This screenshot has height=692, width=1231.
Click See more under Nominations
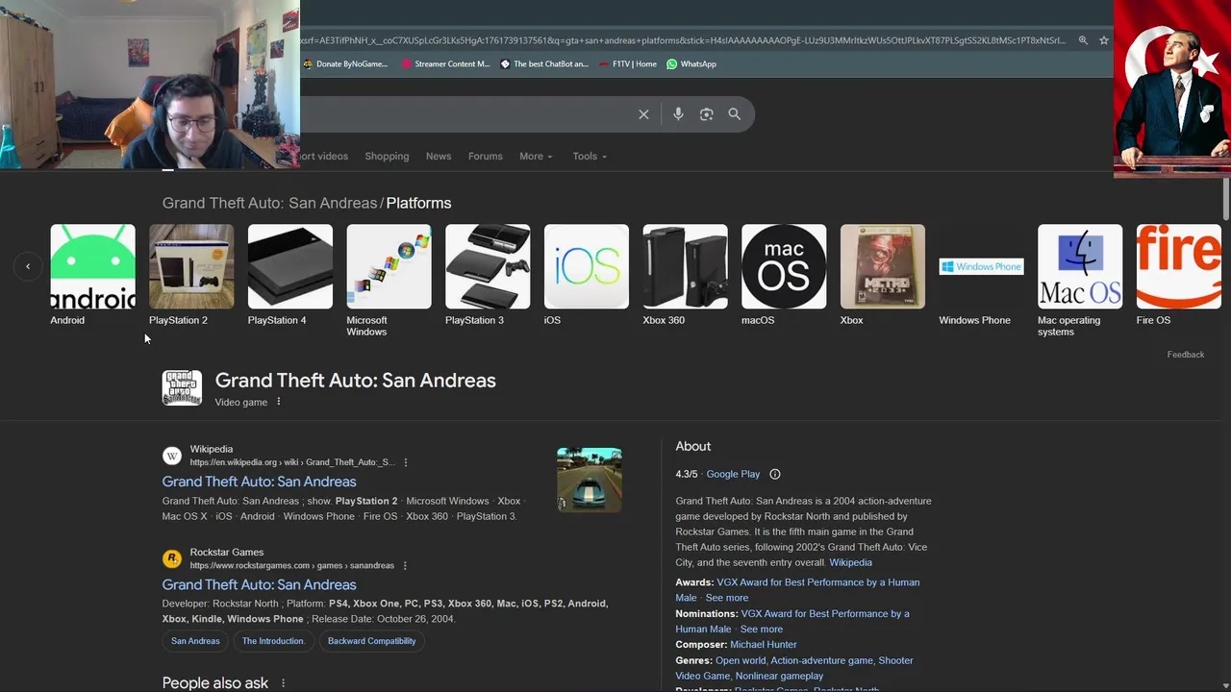pos(761,629)
